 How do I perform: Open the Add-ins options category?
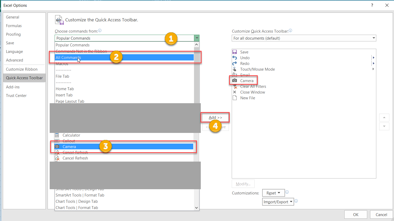pyautogui.click(x=24, y=87)
